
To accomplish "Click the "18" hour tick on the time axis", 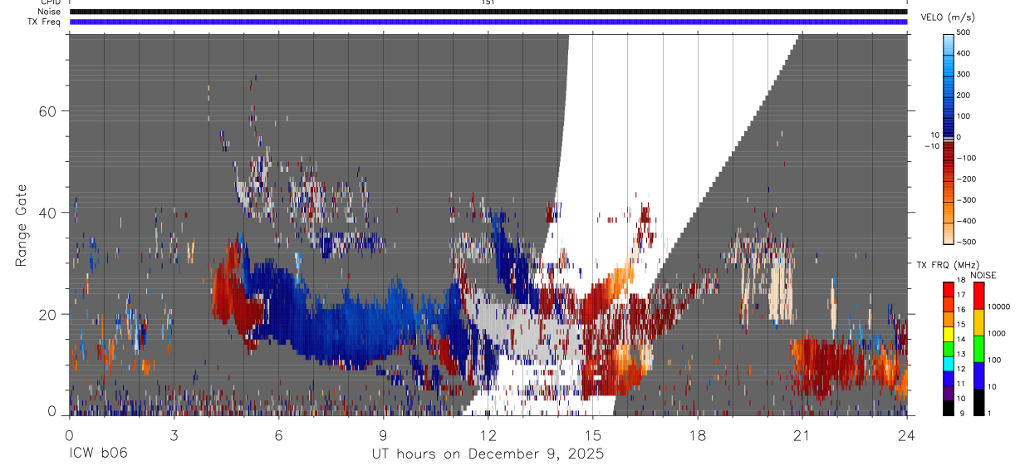I will click(x=697, y=434).
